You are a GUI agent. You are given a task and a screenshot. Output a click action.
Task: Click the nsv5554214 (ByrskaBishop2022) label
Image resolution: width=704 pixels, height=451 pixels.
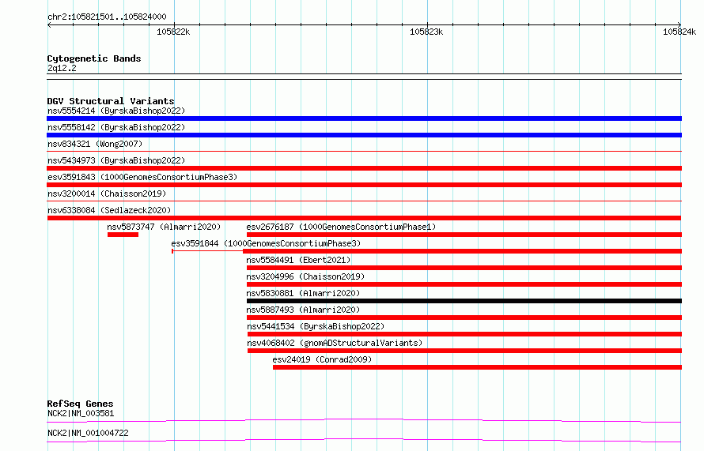pos(116,111)
